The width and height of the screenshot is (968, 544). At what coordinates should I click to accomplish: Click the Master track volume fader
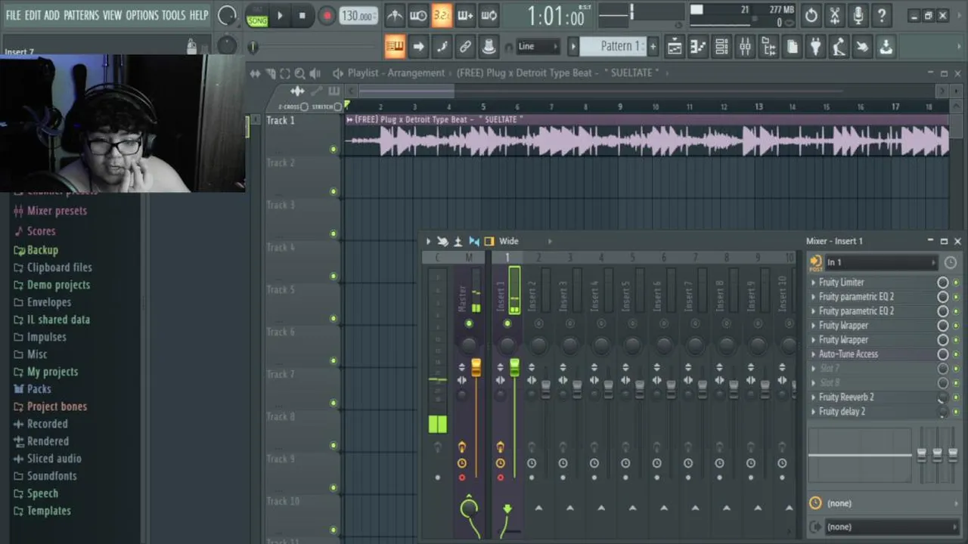pyautogui.click(x=476, y=368)
